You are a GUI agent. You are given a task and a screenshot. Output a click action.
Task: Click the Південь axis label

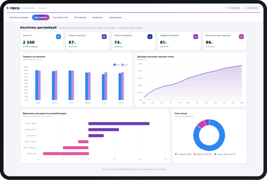pos(88,103)
